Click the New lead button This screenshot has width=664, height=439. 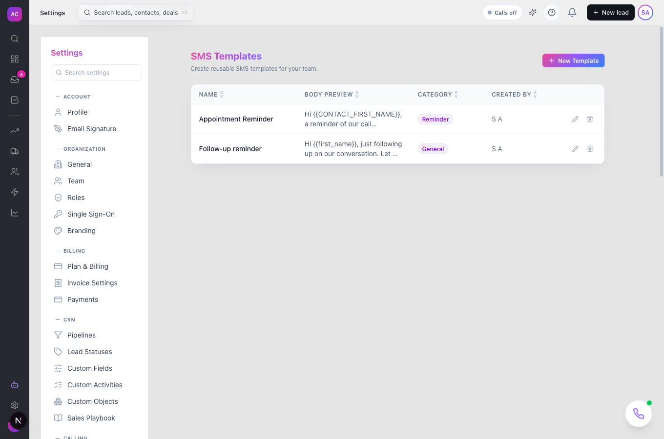point(611,13)
